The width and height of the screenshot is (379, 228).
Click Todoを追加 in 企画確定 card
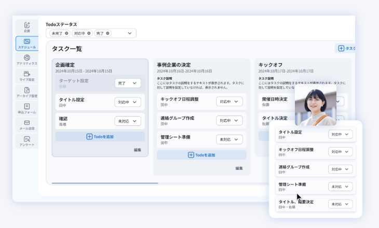tap(100, 137)
